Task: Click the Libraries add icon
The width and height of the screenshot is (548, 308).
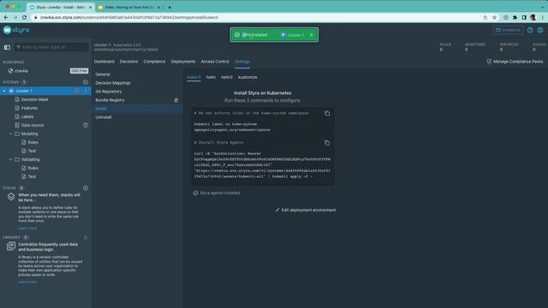Action: (86, 238)
